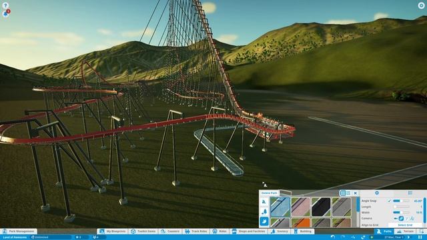Select the highlighted Camera mode icon

coord(401,218)
